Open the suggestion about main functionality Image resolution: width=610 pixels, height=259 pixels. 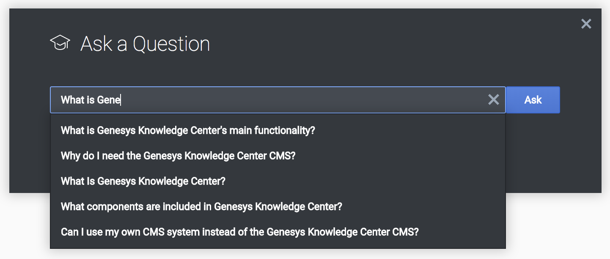pos(188,130)
